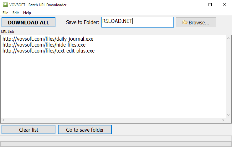Viewport: 232px width, 147px height.
Task: Click the folder icon on Browse button
Action: (185, 23)
